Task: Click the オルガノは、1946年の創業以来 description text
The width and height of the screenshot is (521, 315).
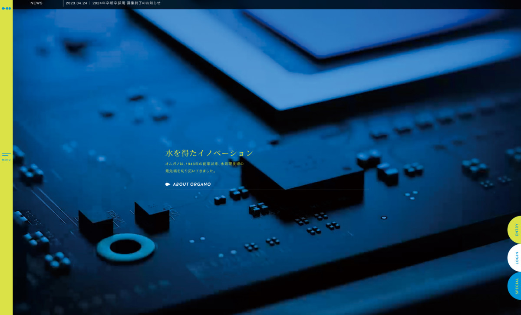Action: 204,164
